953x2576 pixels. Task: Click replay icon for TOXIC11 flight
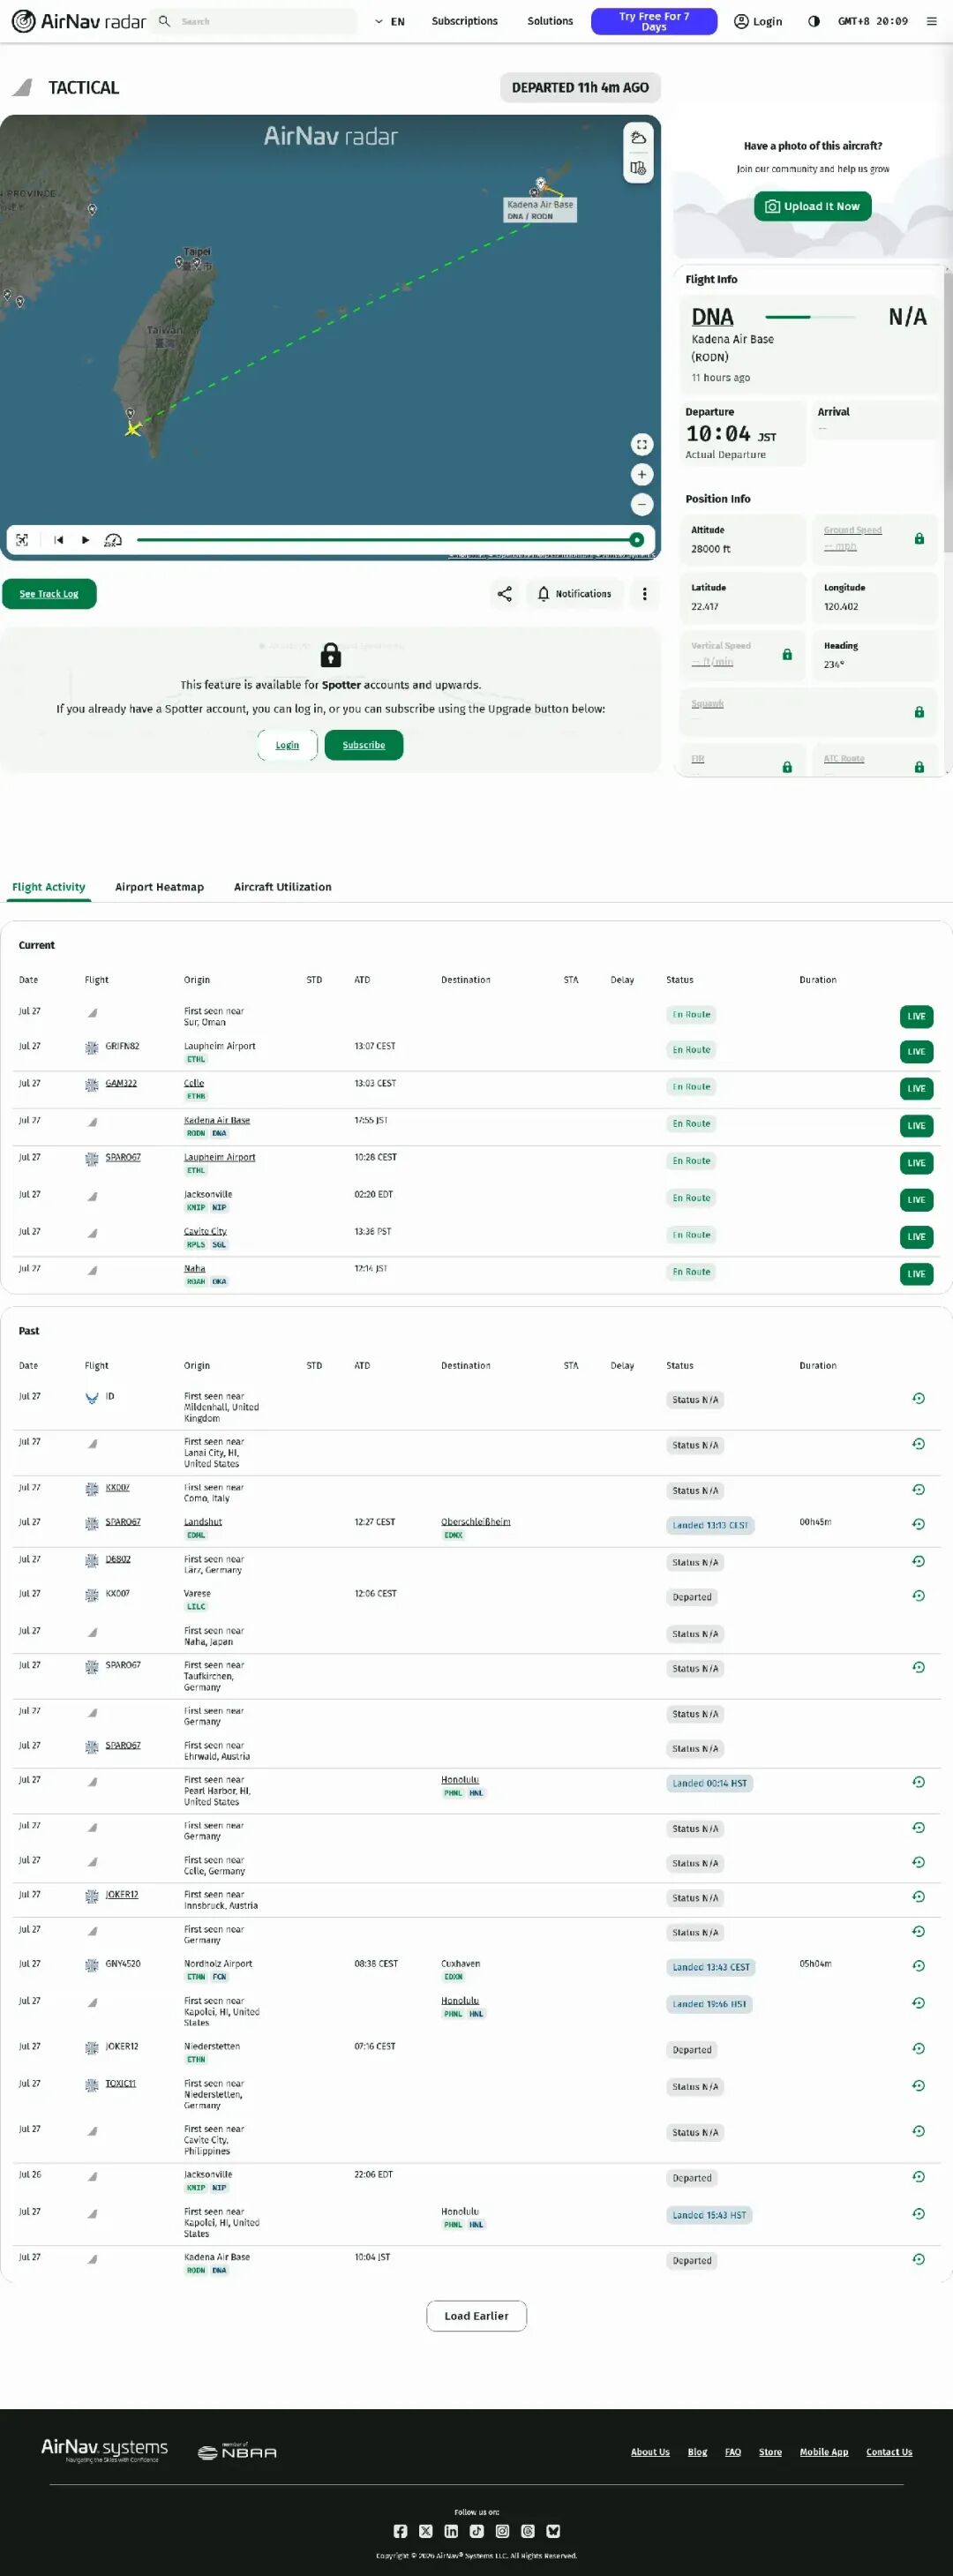[x=918, y=2085]
